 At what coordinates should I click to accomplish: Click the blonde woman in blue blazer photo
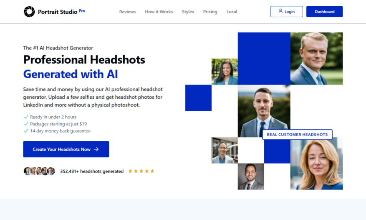pos(316,163)
